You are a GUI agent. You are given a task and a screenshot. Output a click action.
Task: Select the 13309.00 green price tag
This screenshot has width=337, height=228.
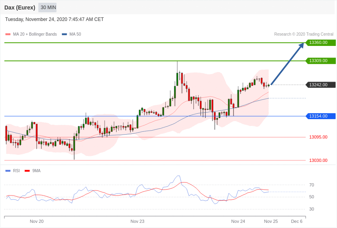(x=320, y=61)
